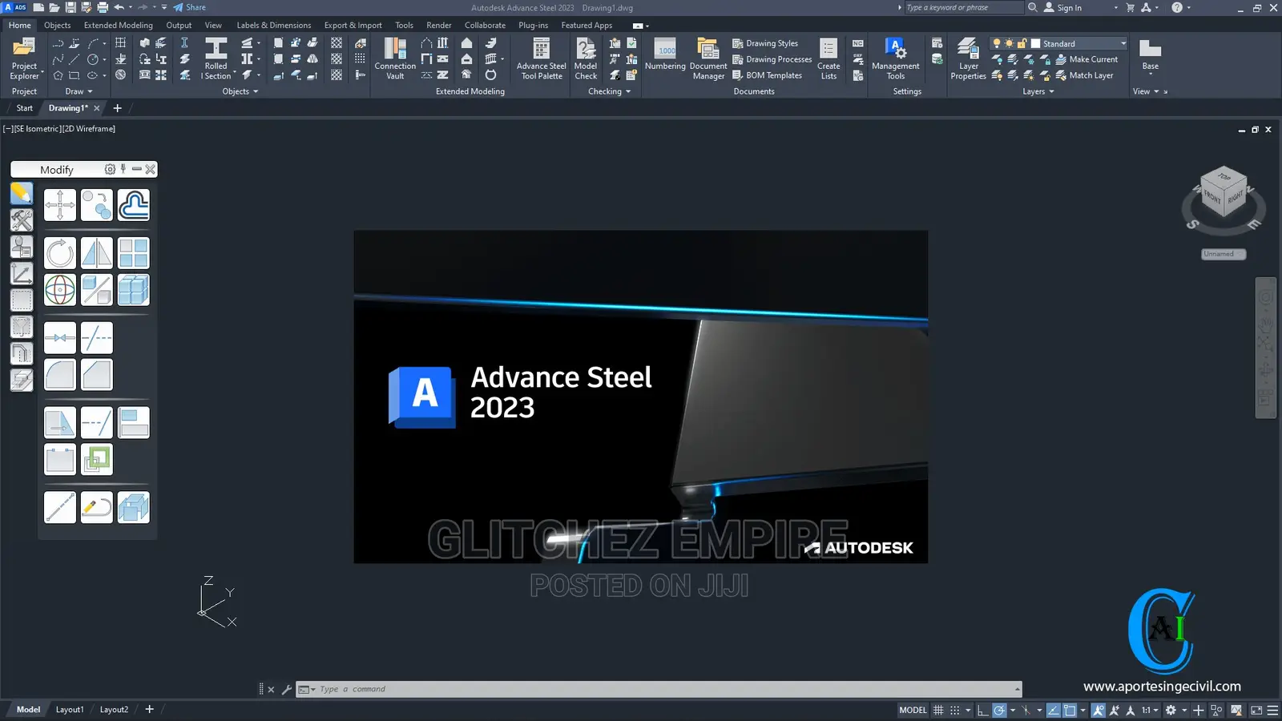Toggle MODEL space button in status bar
Image resolution: width=1282 pixels, height=721 pixels.
coord(913,710)
